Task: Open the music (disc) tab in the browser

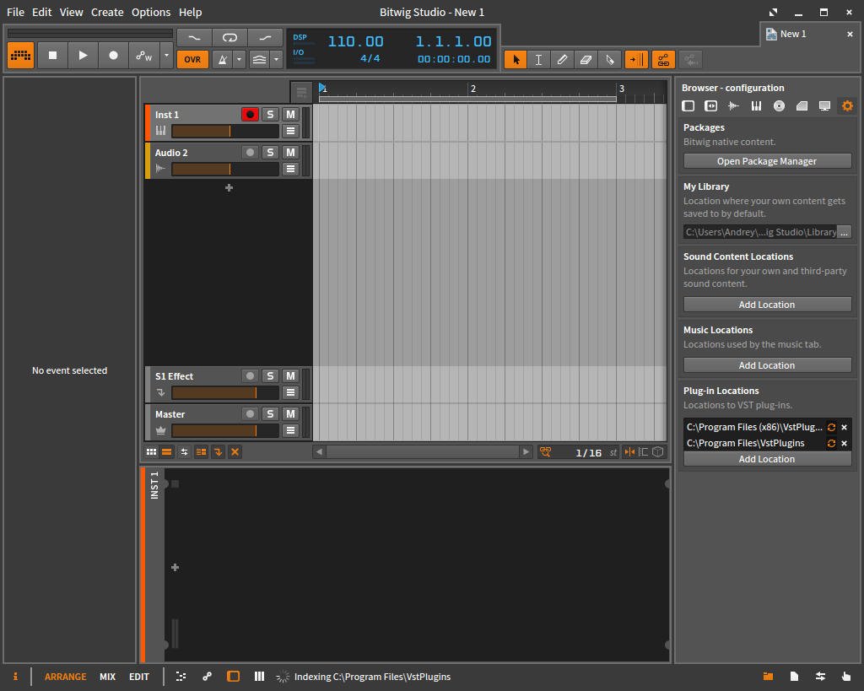Action: (779, 105)
